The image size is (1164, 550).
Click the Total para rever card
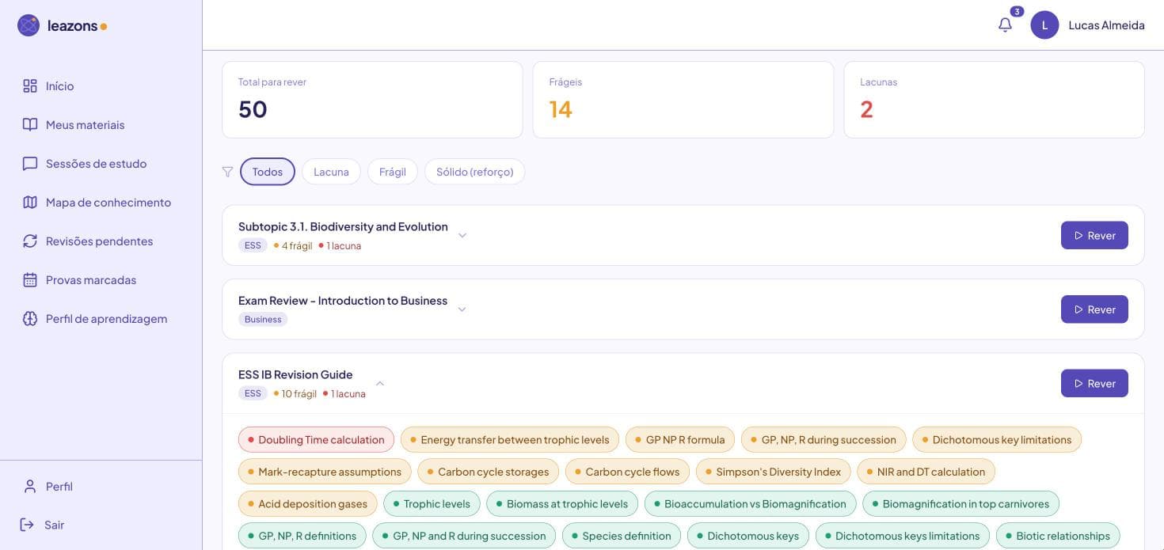click(x=372, y=100)
